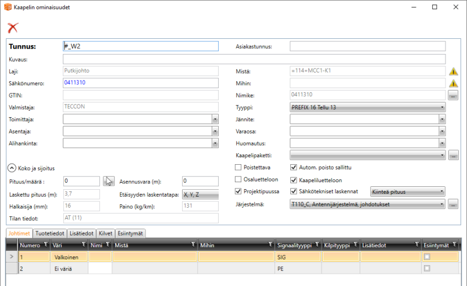Click the warning icon next to Mistä
Image resolution: width=467 pixels, height=286 pixels.
coord(454,71)
